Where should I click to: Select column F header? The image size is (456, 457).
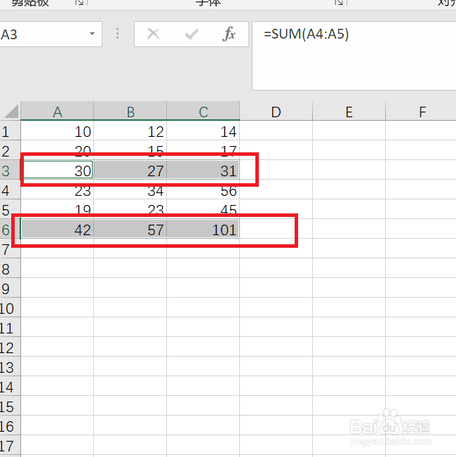(421, 111)
